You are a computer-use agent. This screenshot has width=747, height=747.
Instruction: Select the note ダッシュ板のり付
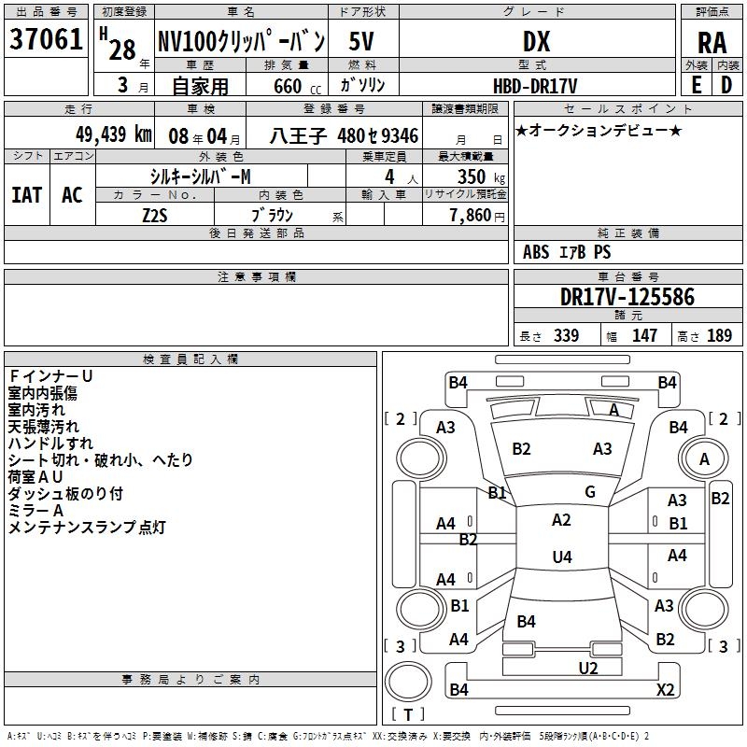(x=65, y=494)
